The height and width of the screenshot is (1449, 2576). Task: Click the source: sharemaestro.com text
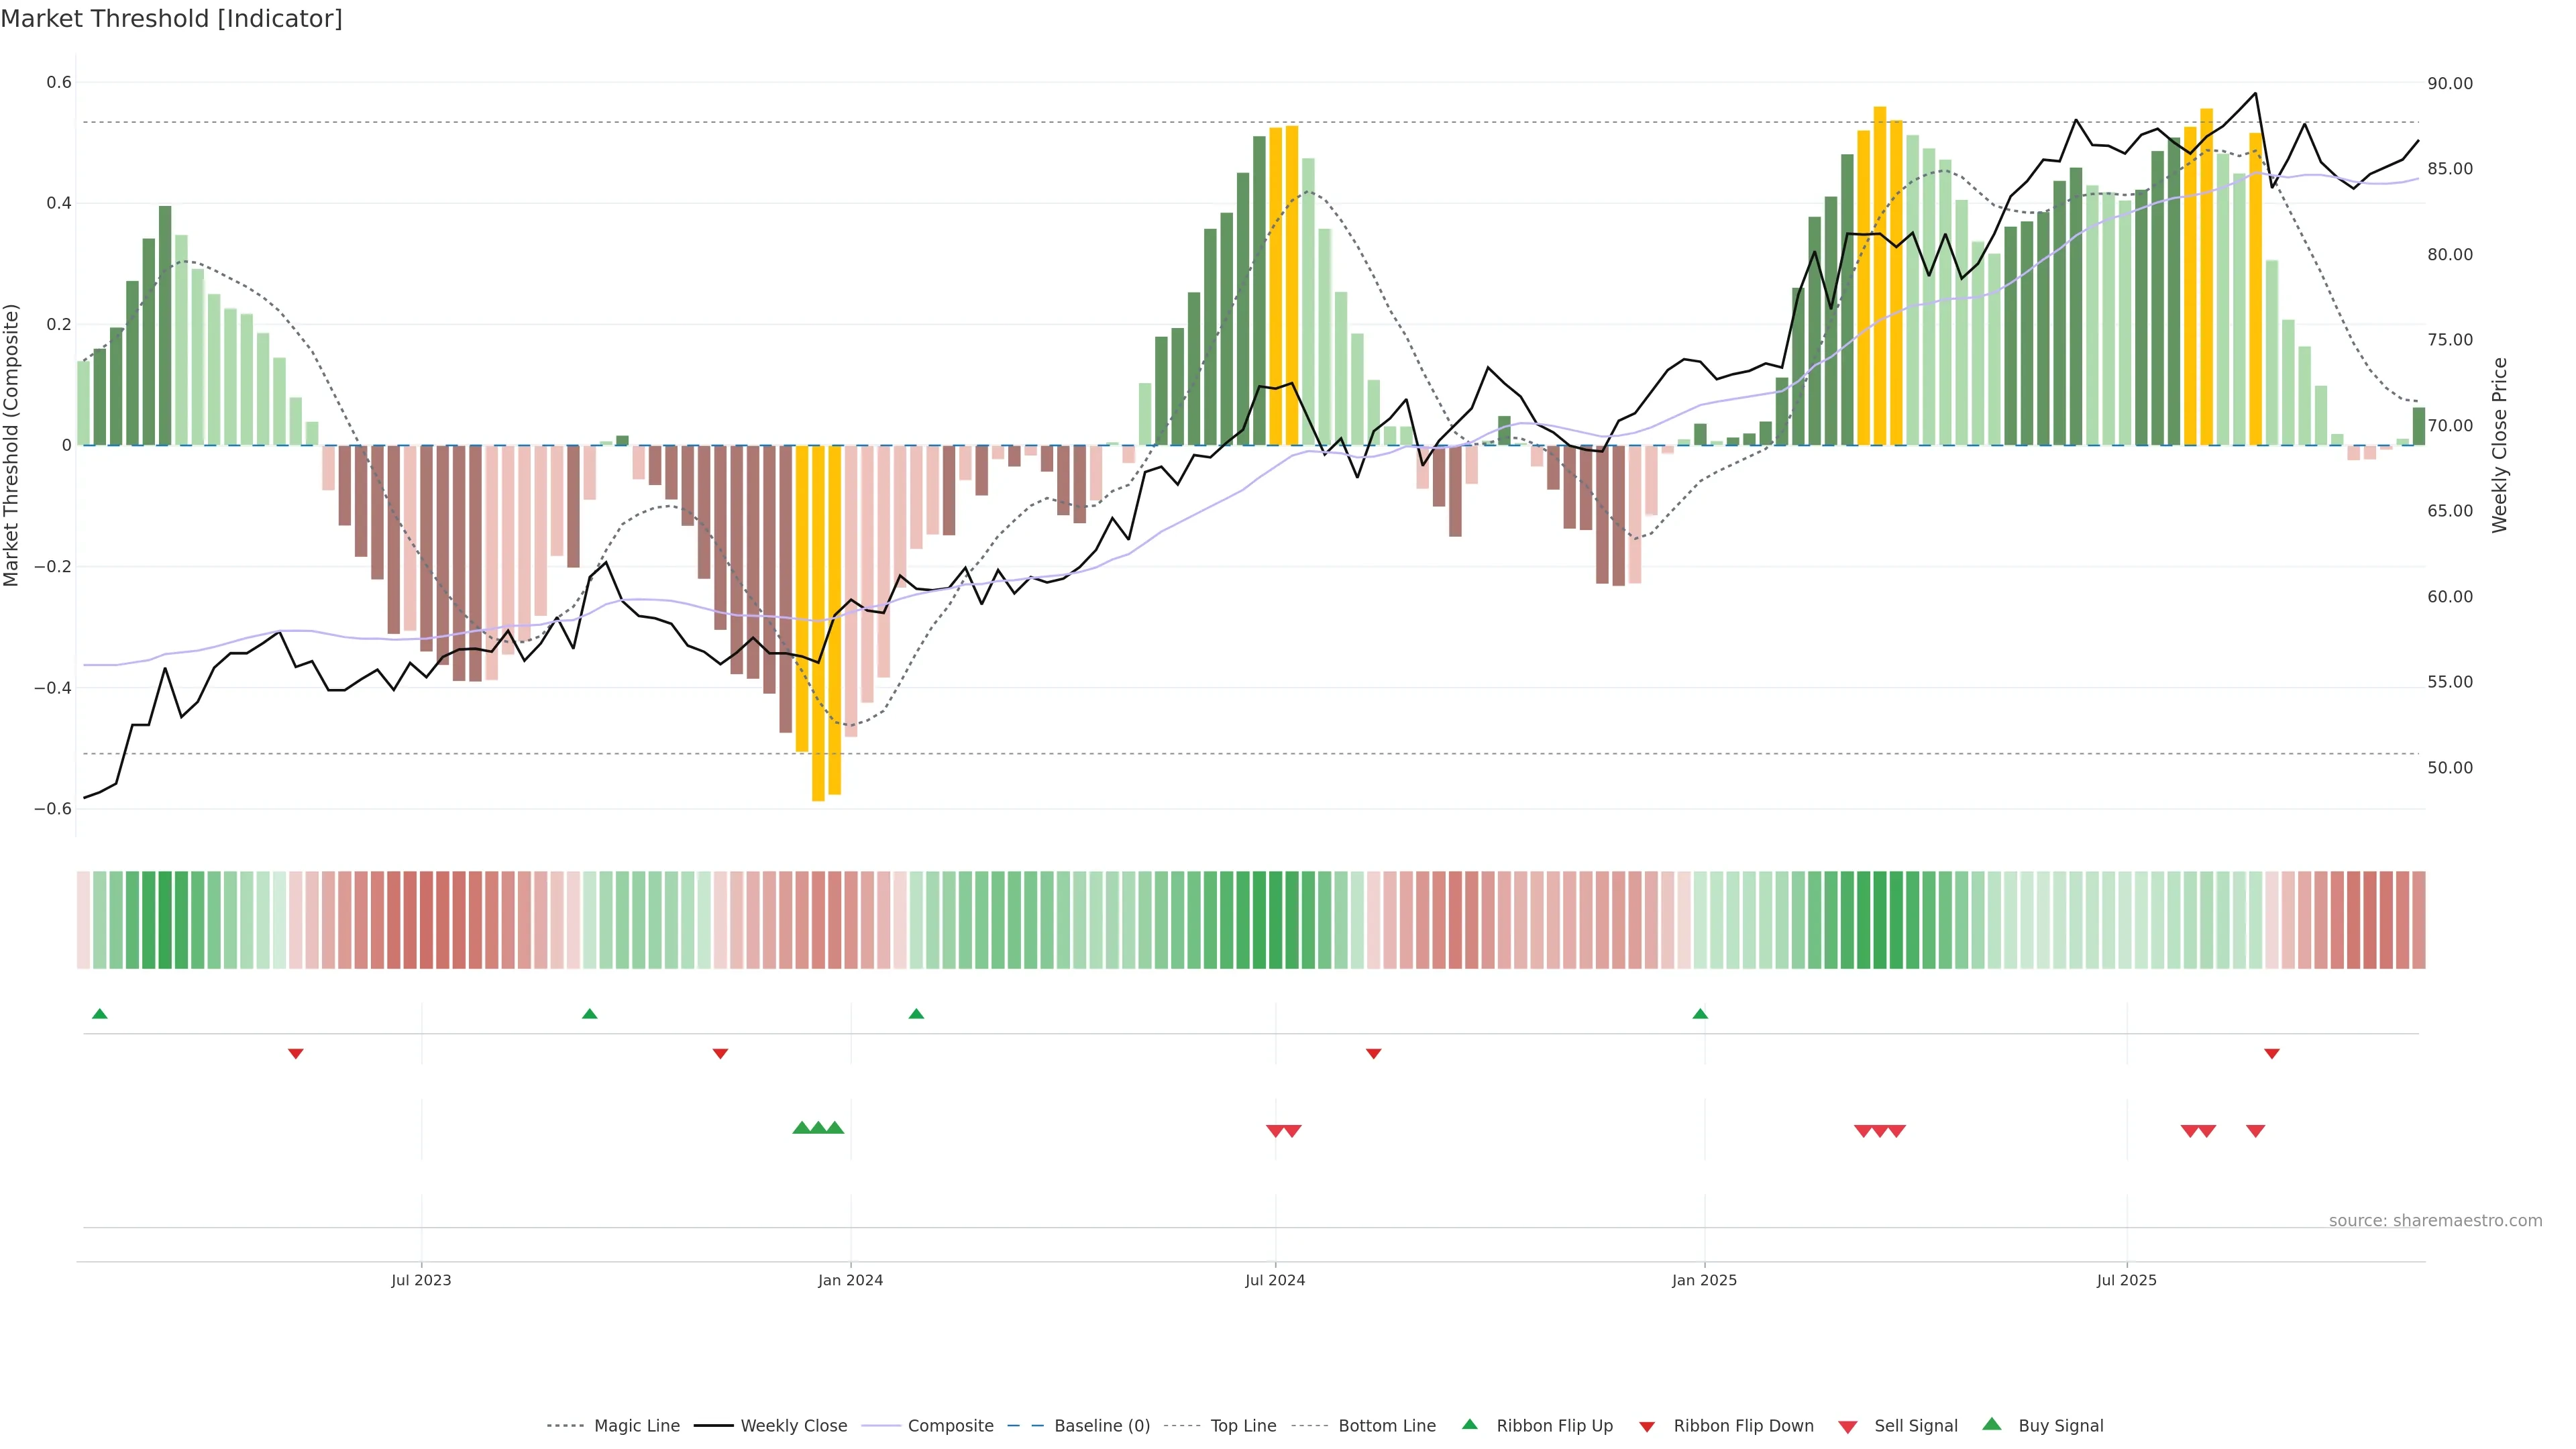[x=2435, y=1221]
